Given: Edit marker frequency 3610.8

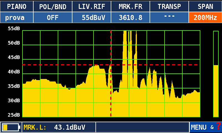Looking at the screenshot, I should [x=130, y=17].
